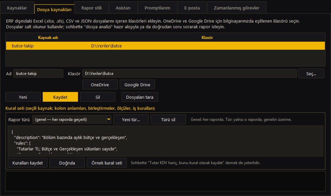This screenshot has height=196, width=331.
Task: Open the Zamanlanmış görevler tab
Action: (x=236, y=8)
